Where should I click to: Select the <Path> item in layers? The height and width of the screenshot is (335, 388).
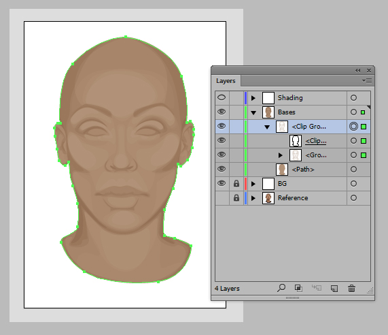pos(303,170)
